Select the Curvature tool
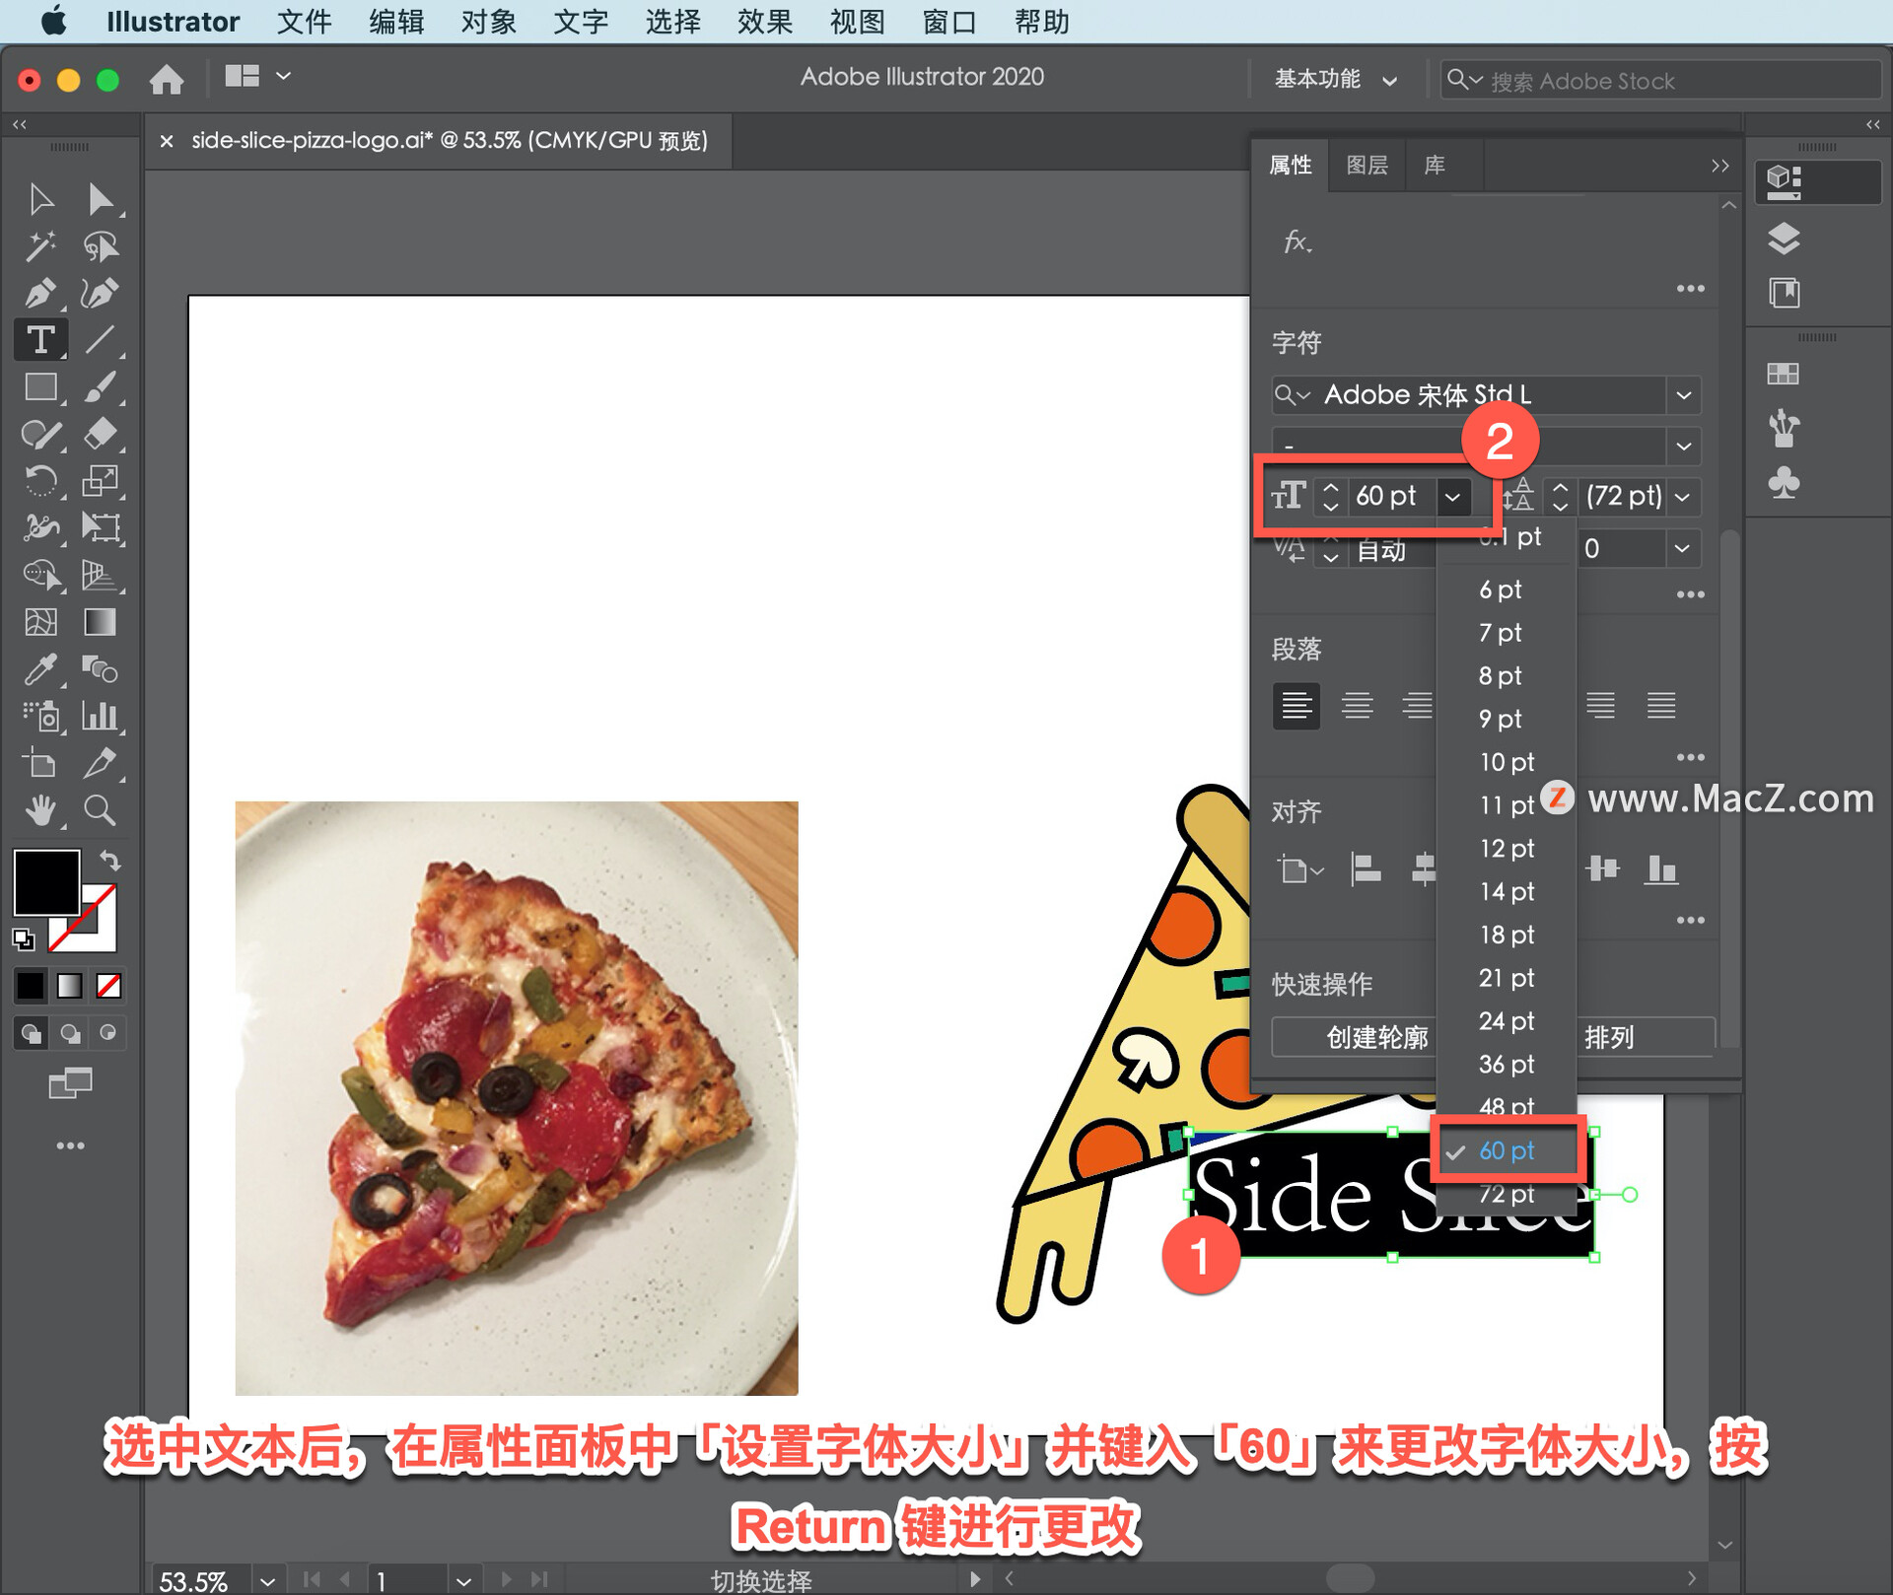Screen dimensions: 1893x1595 tap(100, 293)
